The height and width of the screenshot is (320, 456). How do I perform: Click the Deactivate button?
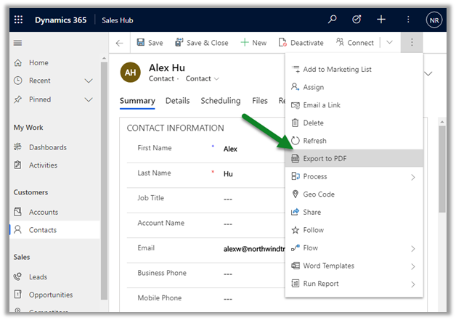301,43
